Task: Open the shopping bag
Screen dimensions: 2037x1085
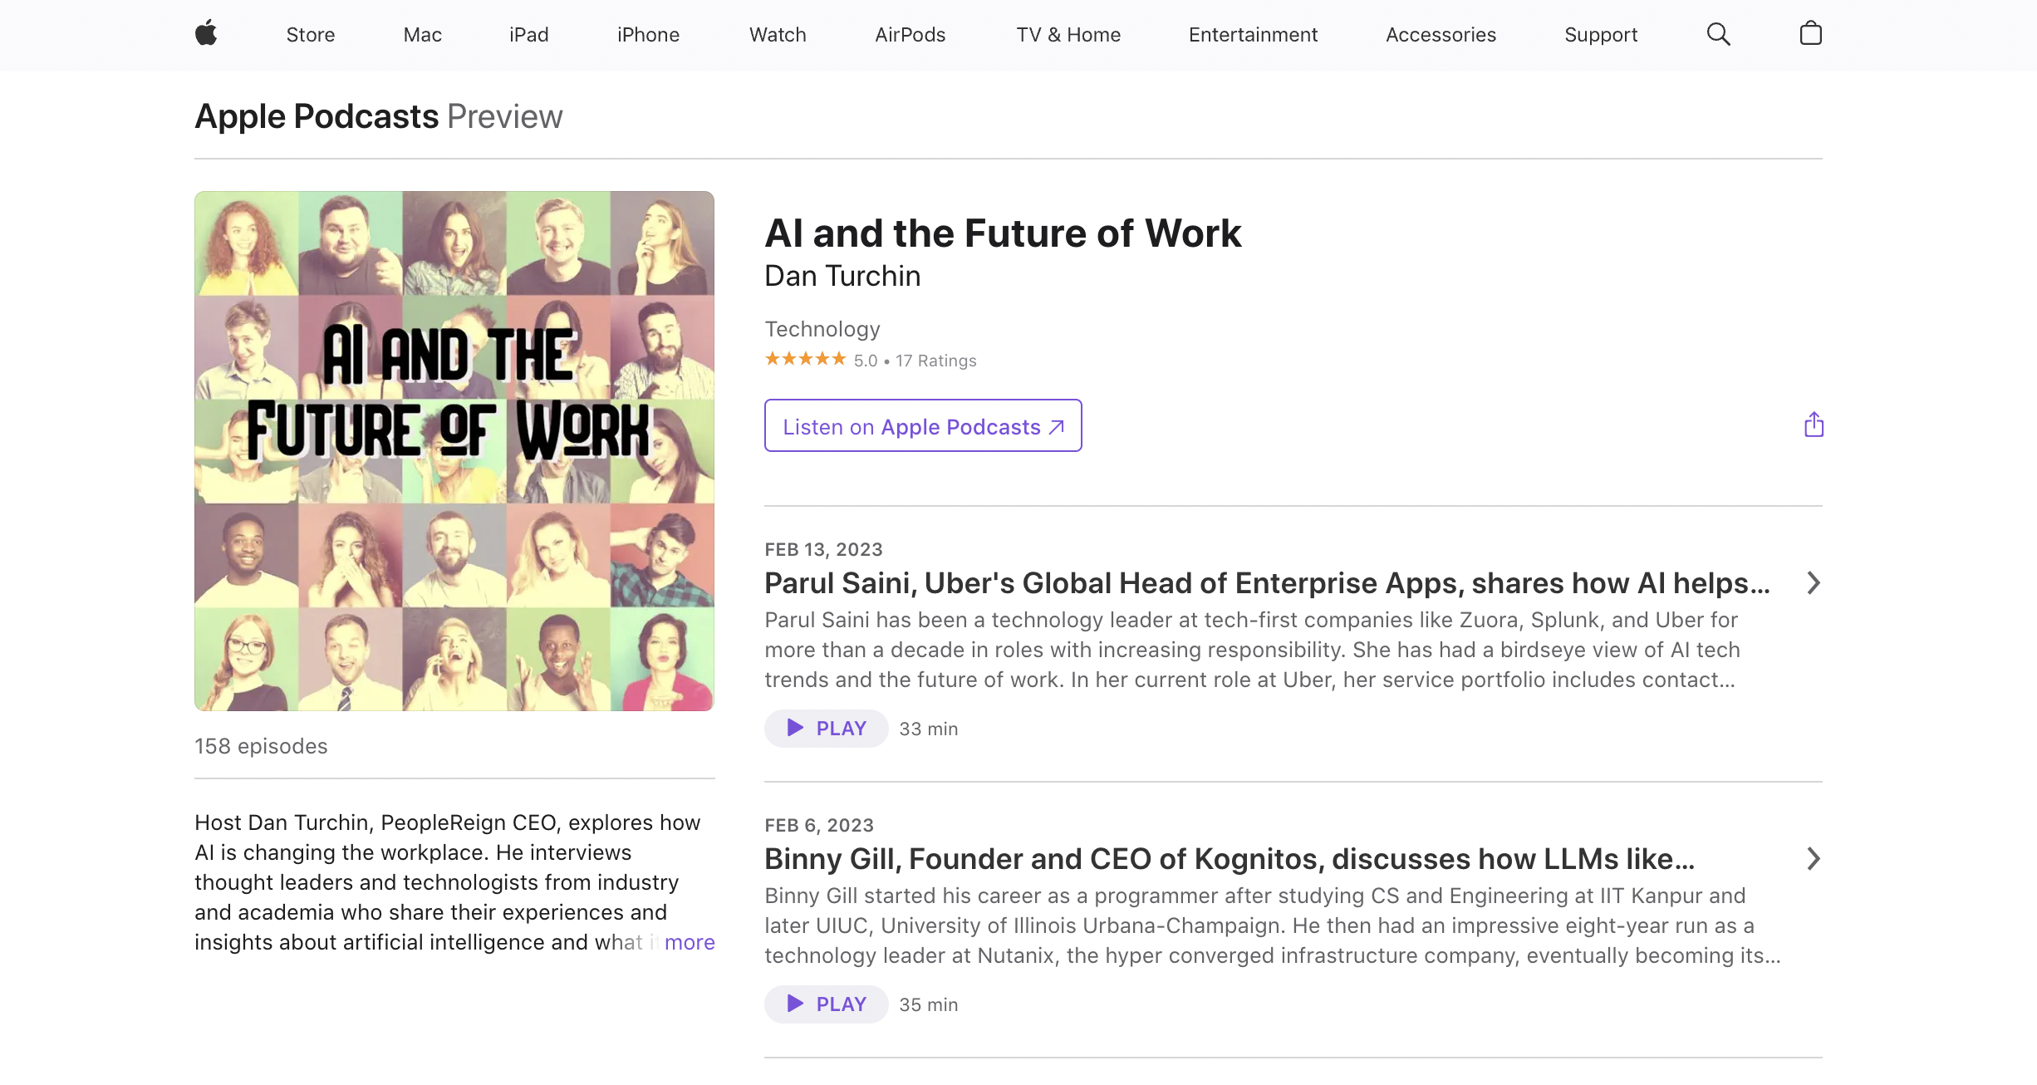Action: (x=1810, y=34)
